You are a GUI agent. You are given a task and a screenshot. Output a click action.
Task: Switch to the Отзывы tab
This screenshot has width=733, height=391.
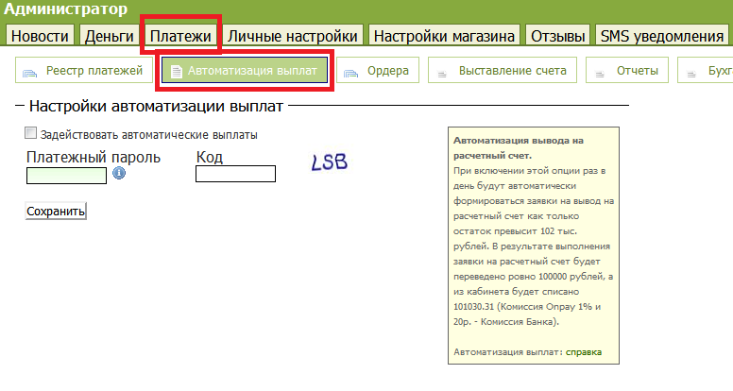pos(557,36)
